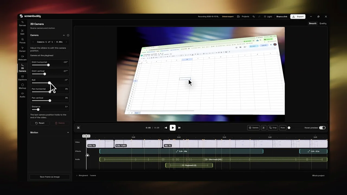Click the Export button
Screen dimensions: 347x195
coord(298,17)
